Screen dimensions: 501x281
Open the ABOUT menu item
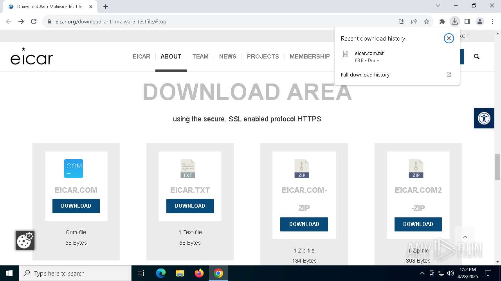[171, 57]
